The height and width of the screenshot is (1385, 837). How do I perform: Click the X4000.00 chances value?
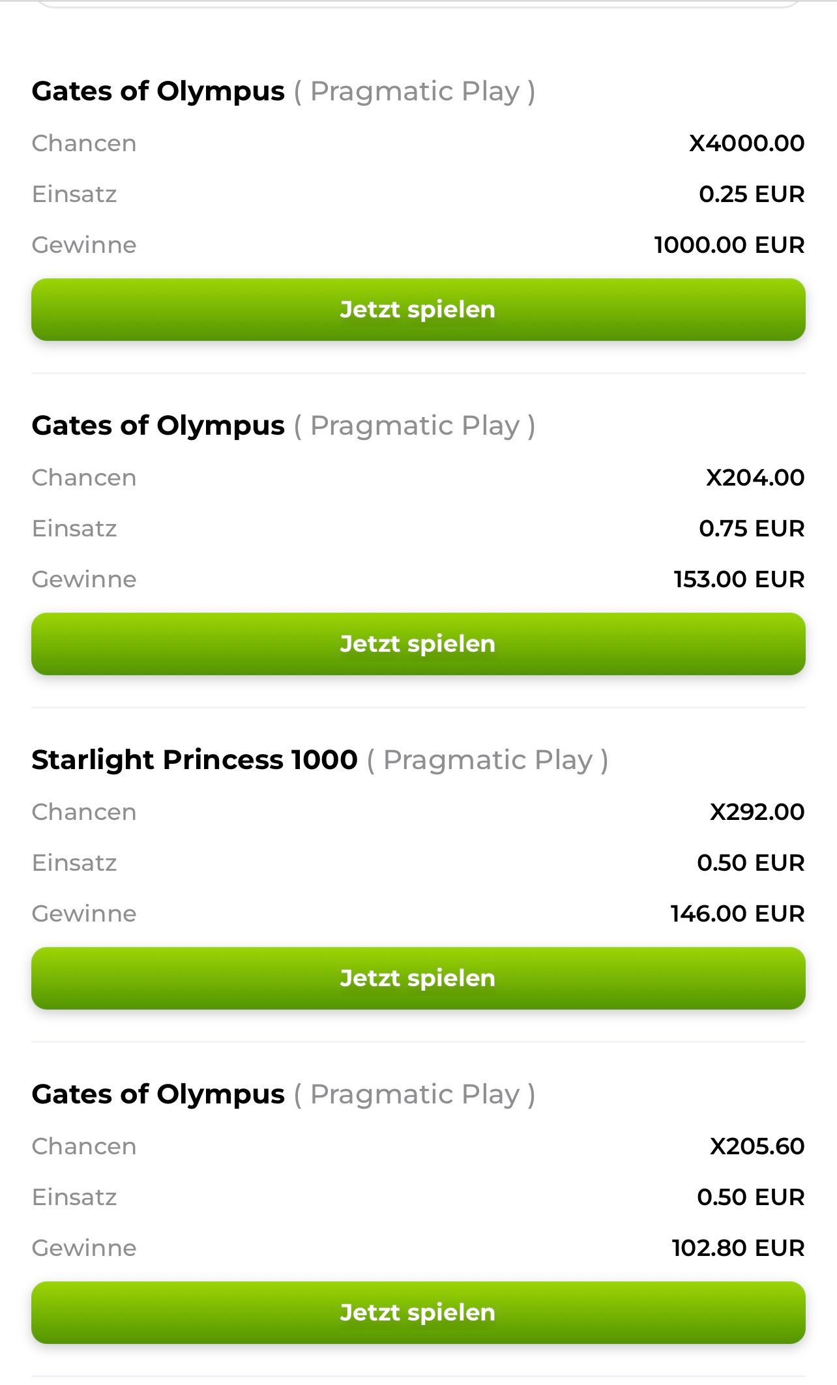pos(746,143)
